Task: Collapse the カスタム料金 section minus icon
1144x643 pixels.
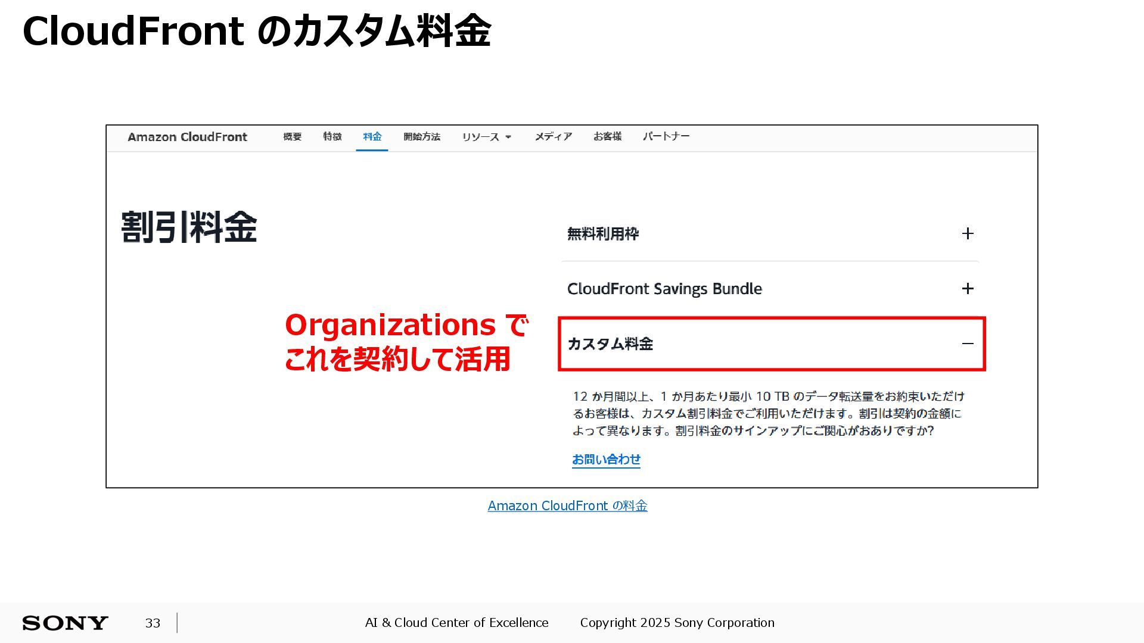Action: (968, 344)
